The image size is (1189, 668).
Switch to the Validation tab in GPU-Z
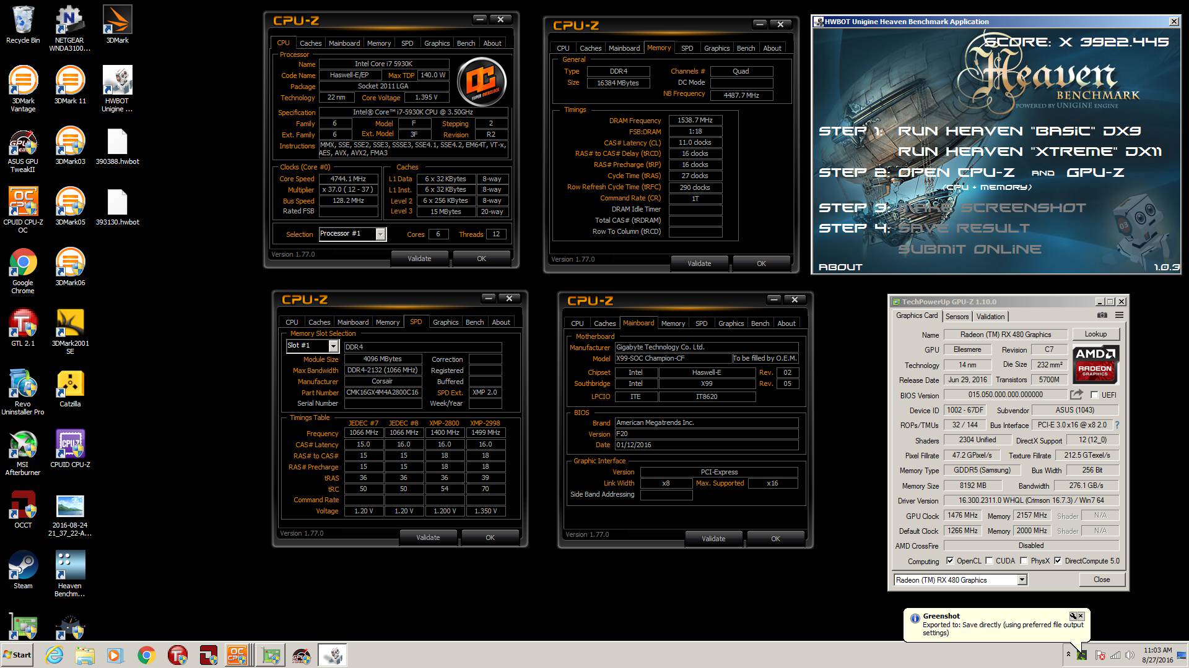pyautogui.click(x=990, y=316)
